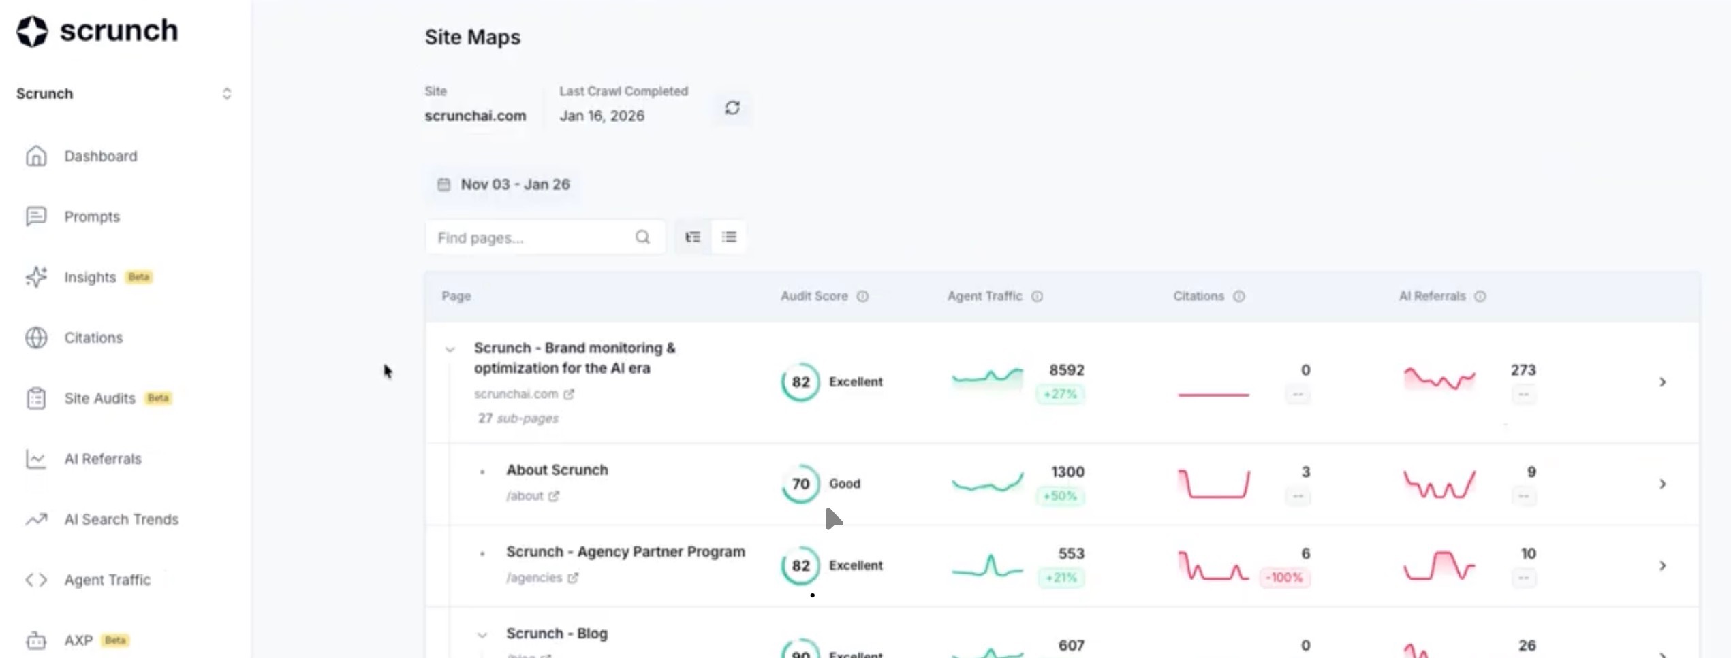
Task: Click the Audit Score column header
Action: click(x=814, y=297)
